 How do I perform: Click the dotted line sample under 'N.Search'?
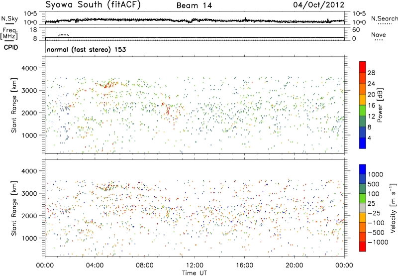point(385,23)
